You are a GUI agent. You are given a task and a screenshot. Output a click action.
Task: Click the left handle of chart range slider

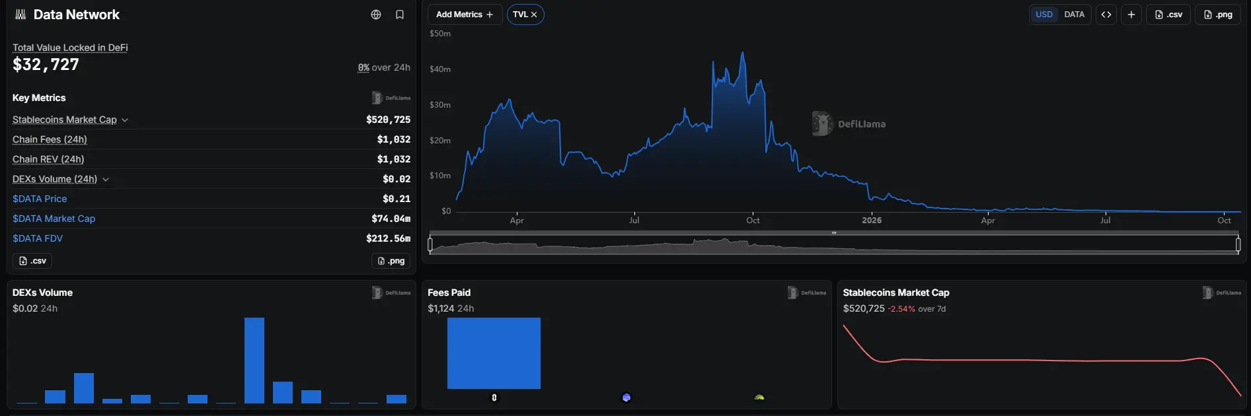[x=430, y=245]
